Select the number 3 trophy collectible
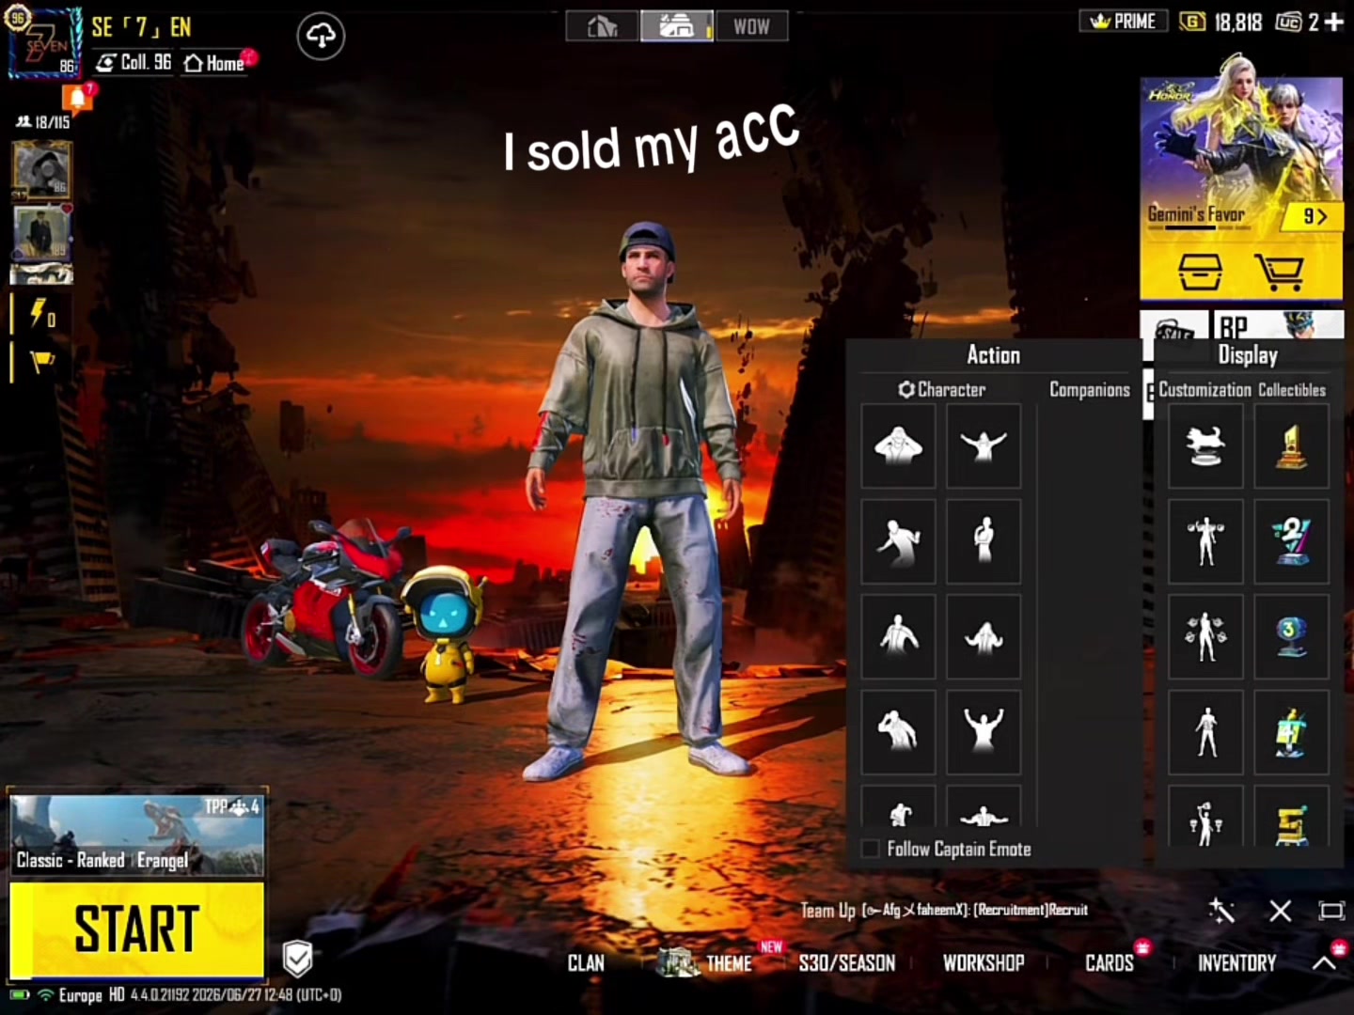Image resolution: width=1354 pixels, height=1015 pixels. click(1292, 637)
